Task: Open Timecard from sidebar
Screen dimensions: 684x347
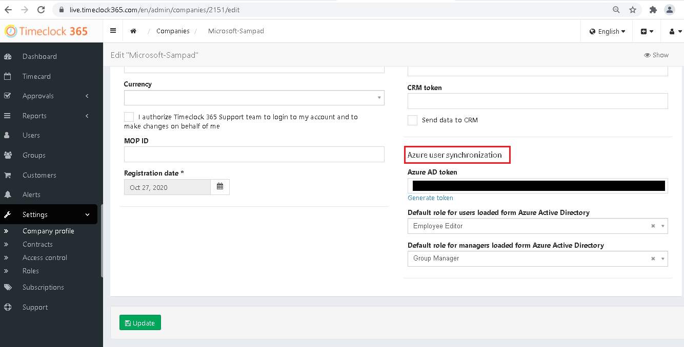Action: pos(36,76)
